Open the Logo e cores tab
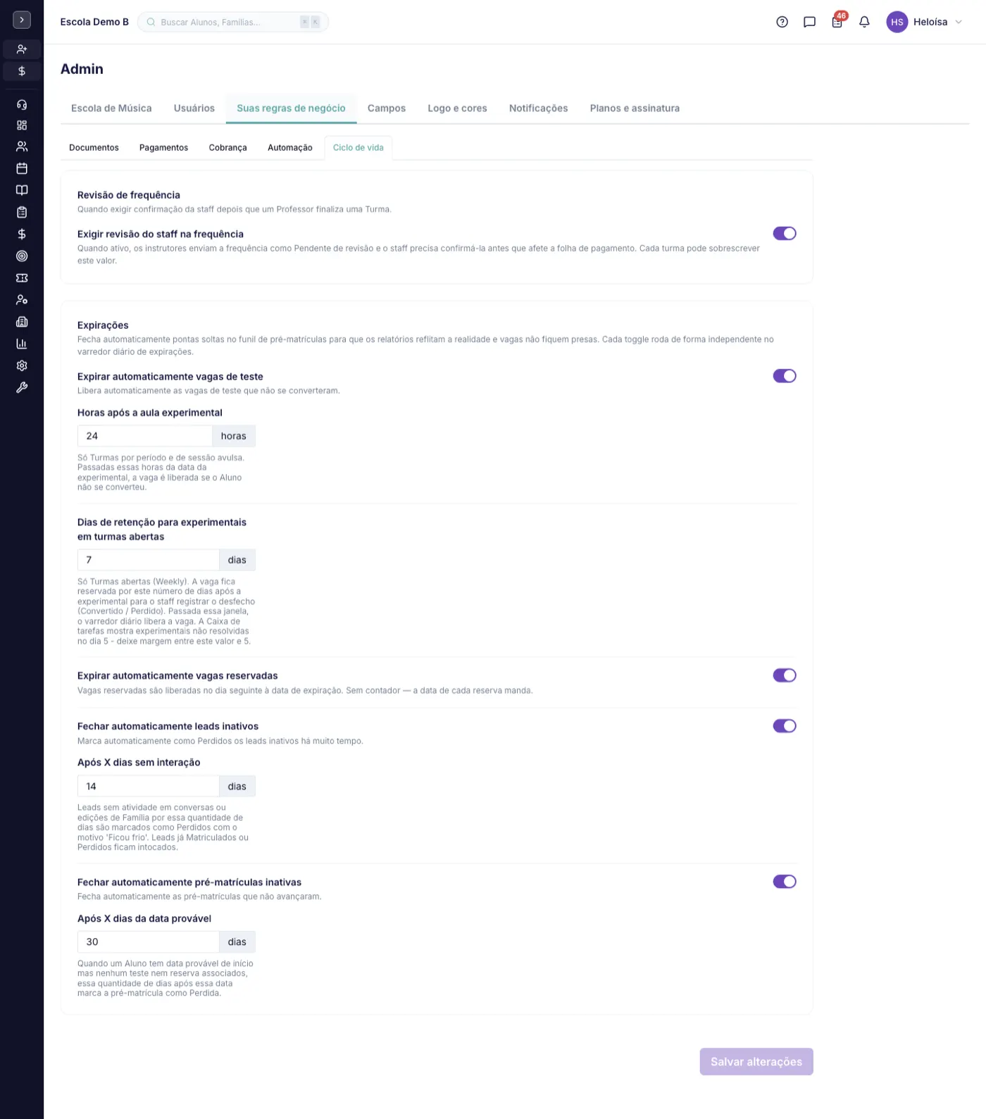This screenshot has height=1119, width=986. tap(457, 108)
